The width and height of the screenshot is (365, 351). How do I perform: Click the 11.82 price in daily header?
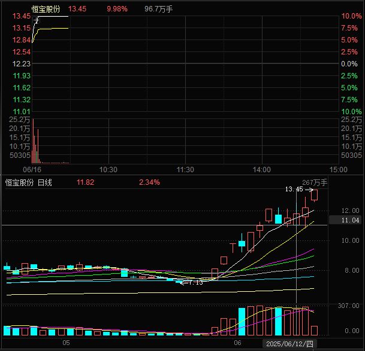tap(86, 182)
